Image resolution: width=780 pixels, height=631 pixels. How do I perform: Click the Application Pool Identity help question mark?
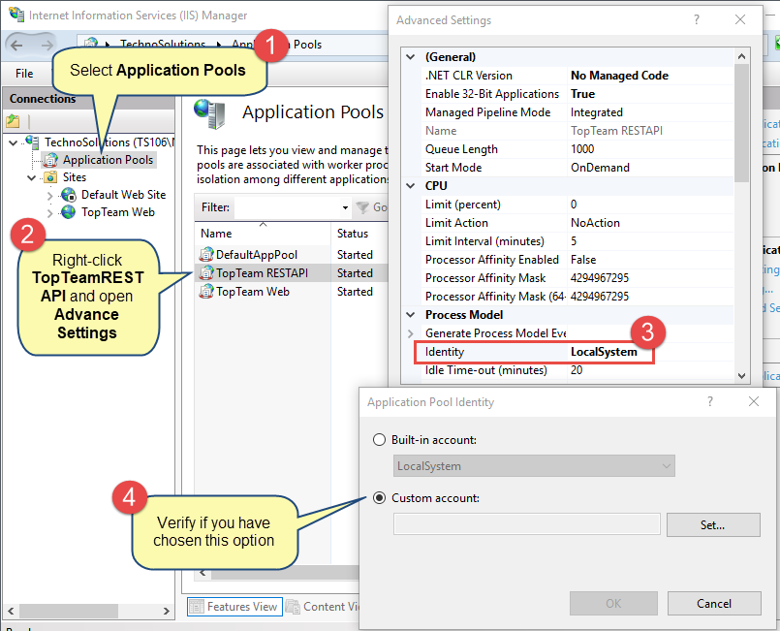coord(710,401)
